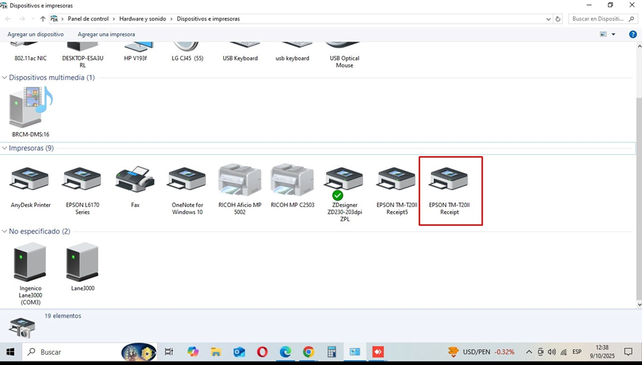Expand the address bar history dropdown
The width and height of the screenshot is (642, 365).
tap(549, 19)
